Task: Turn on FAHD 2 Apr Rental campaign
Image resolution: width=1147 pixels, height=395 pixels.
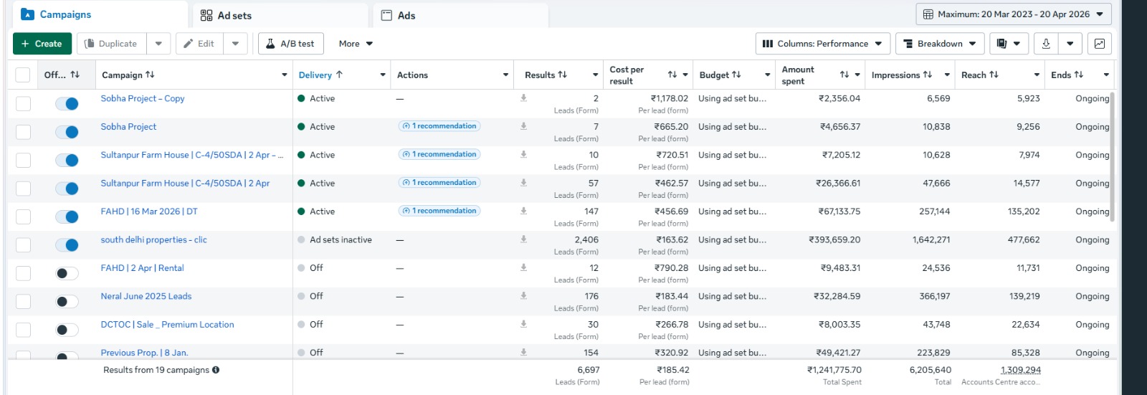Action: (x=67, y=273)
